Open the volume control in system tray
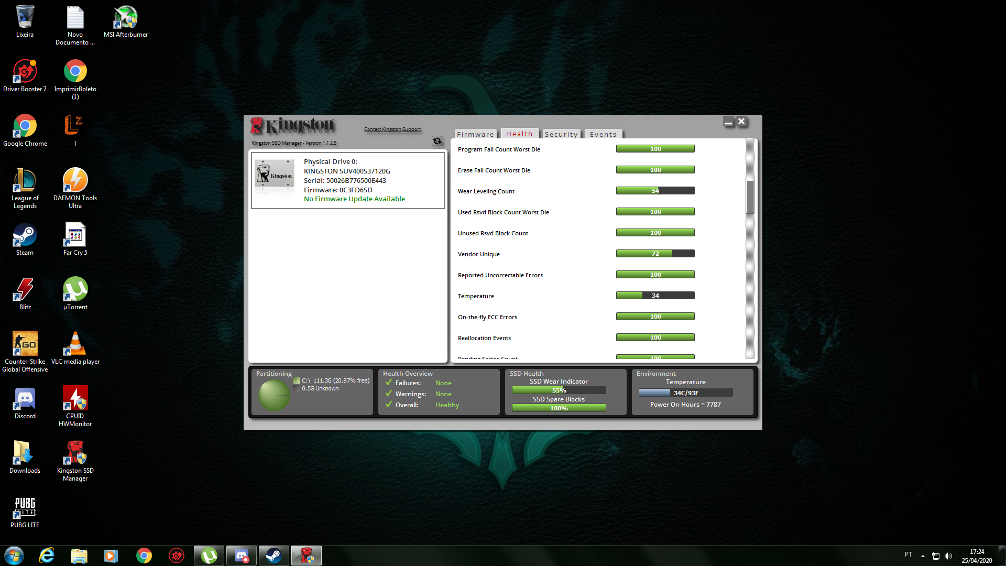1006x566 pixels. coord(948,556)
